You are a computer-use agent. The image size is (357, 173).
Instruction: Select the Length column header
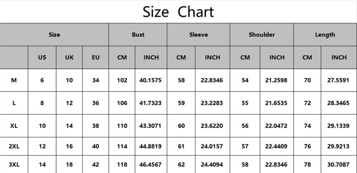coord(325,35)
